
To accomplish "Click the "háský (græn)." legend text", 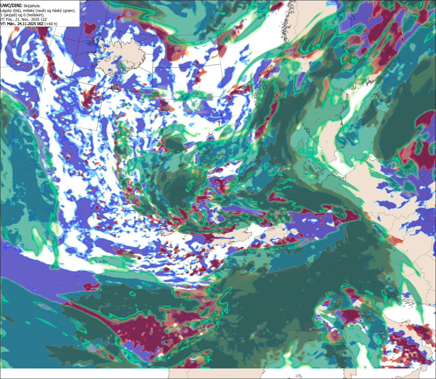I will point(64,11).
